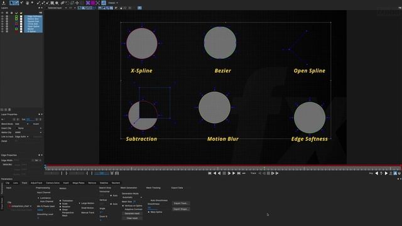Click the Save project icon
This screenshot has width=402, height=226.
pyautogui.click(x=4, y=3)
